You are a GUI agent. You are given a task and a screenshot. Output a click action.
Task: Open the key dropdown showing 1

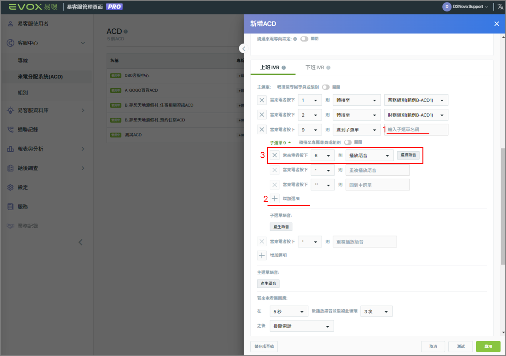tap(310, 100)
